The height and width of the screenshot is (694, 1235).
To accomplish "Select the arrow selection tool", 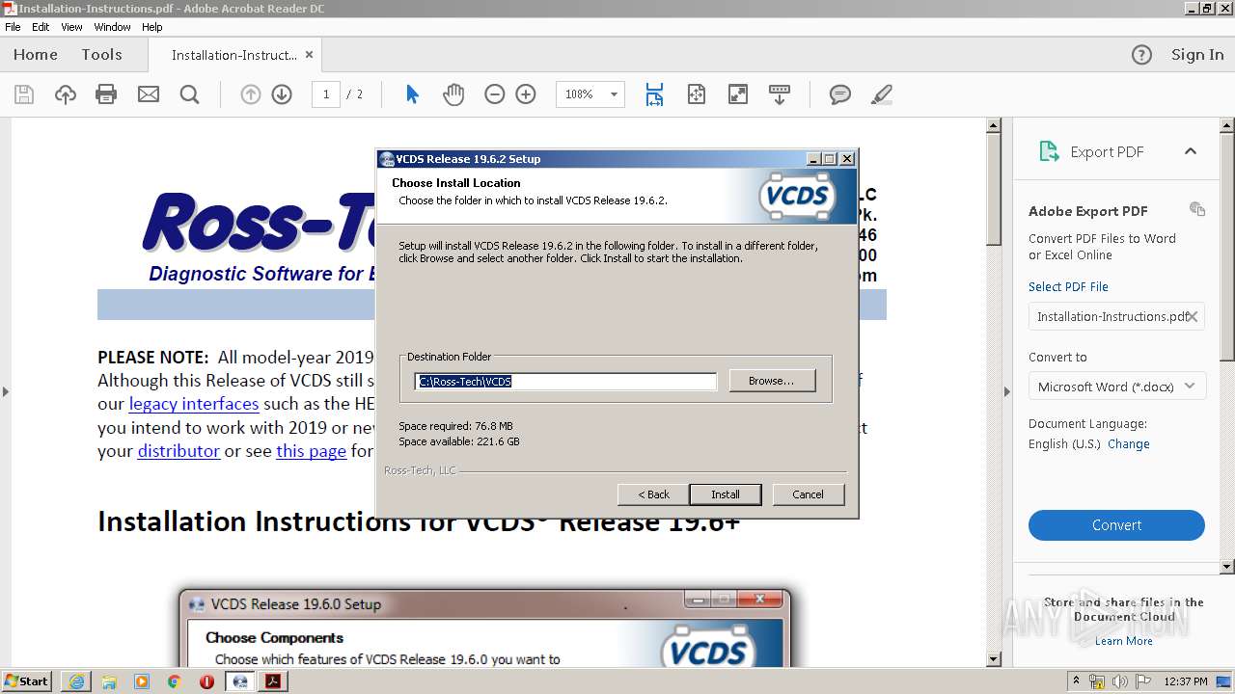I will [x=413, y=94].
